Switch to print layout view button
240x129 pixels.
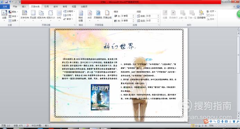[x=193, y=126]
